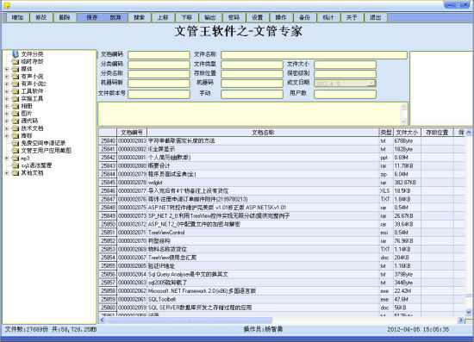Open the 成文日期 date dropdown
This screenshot has height=342, width=474.
[371, 84]
